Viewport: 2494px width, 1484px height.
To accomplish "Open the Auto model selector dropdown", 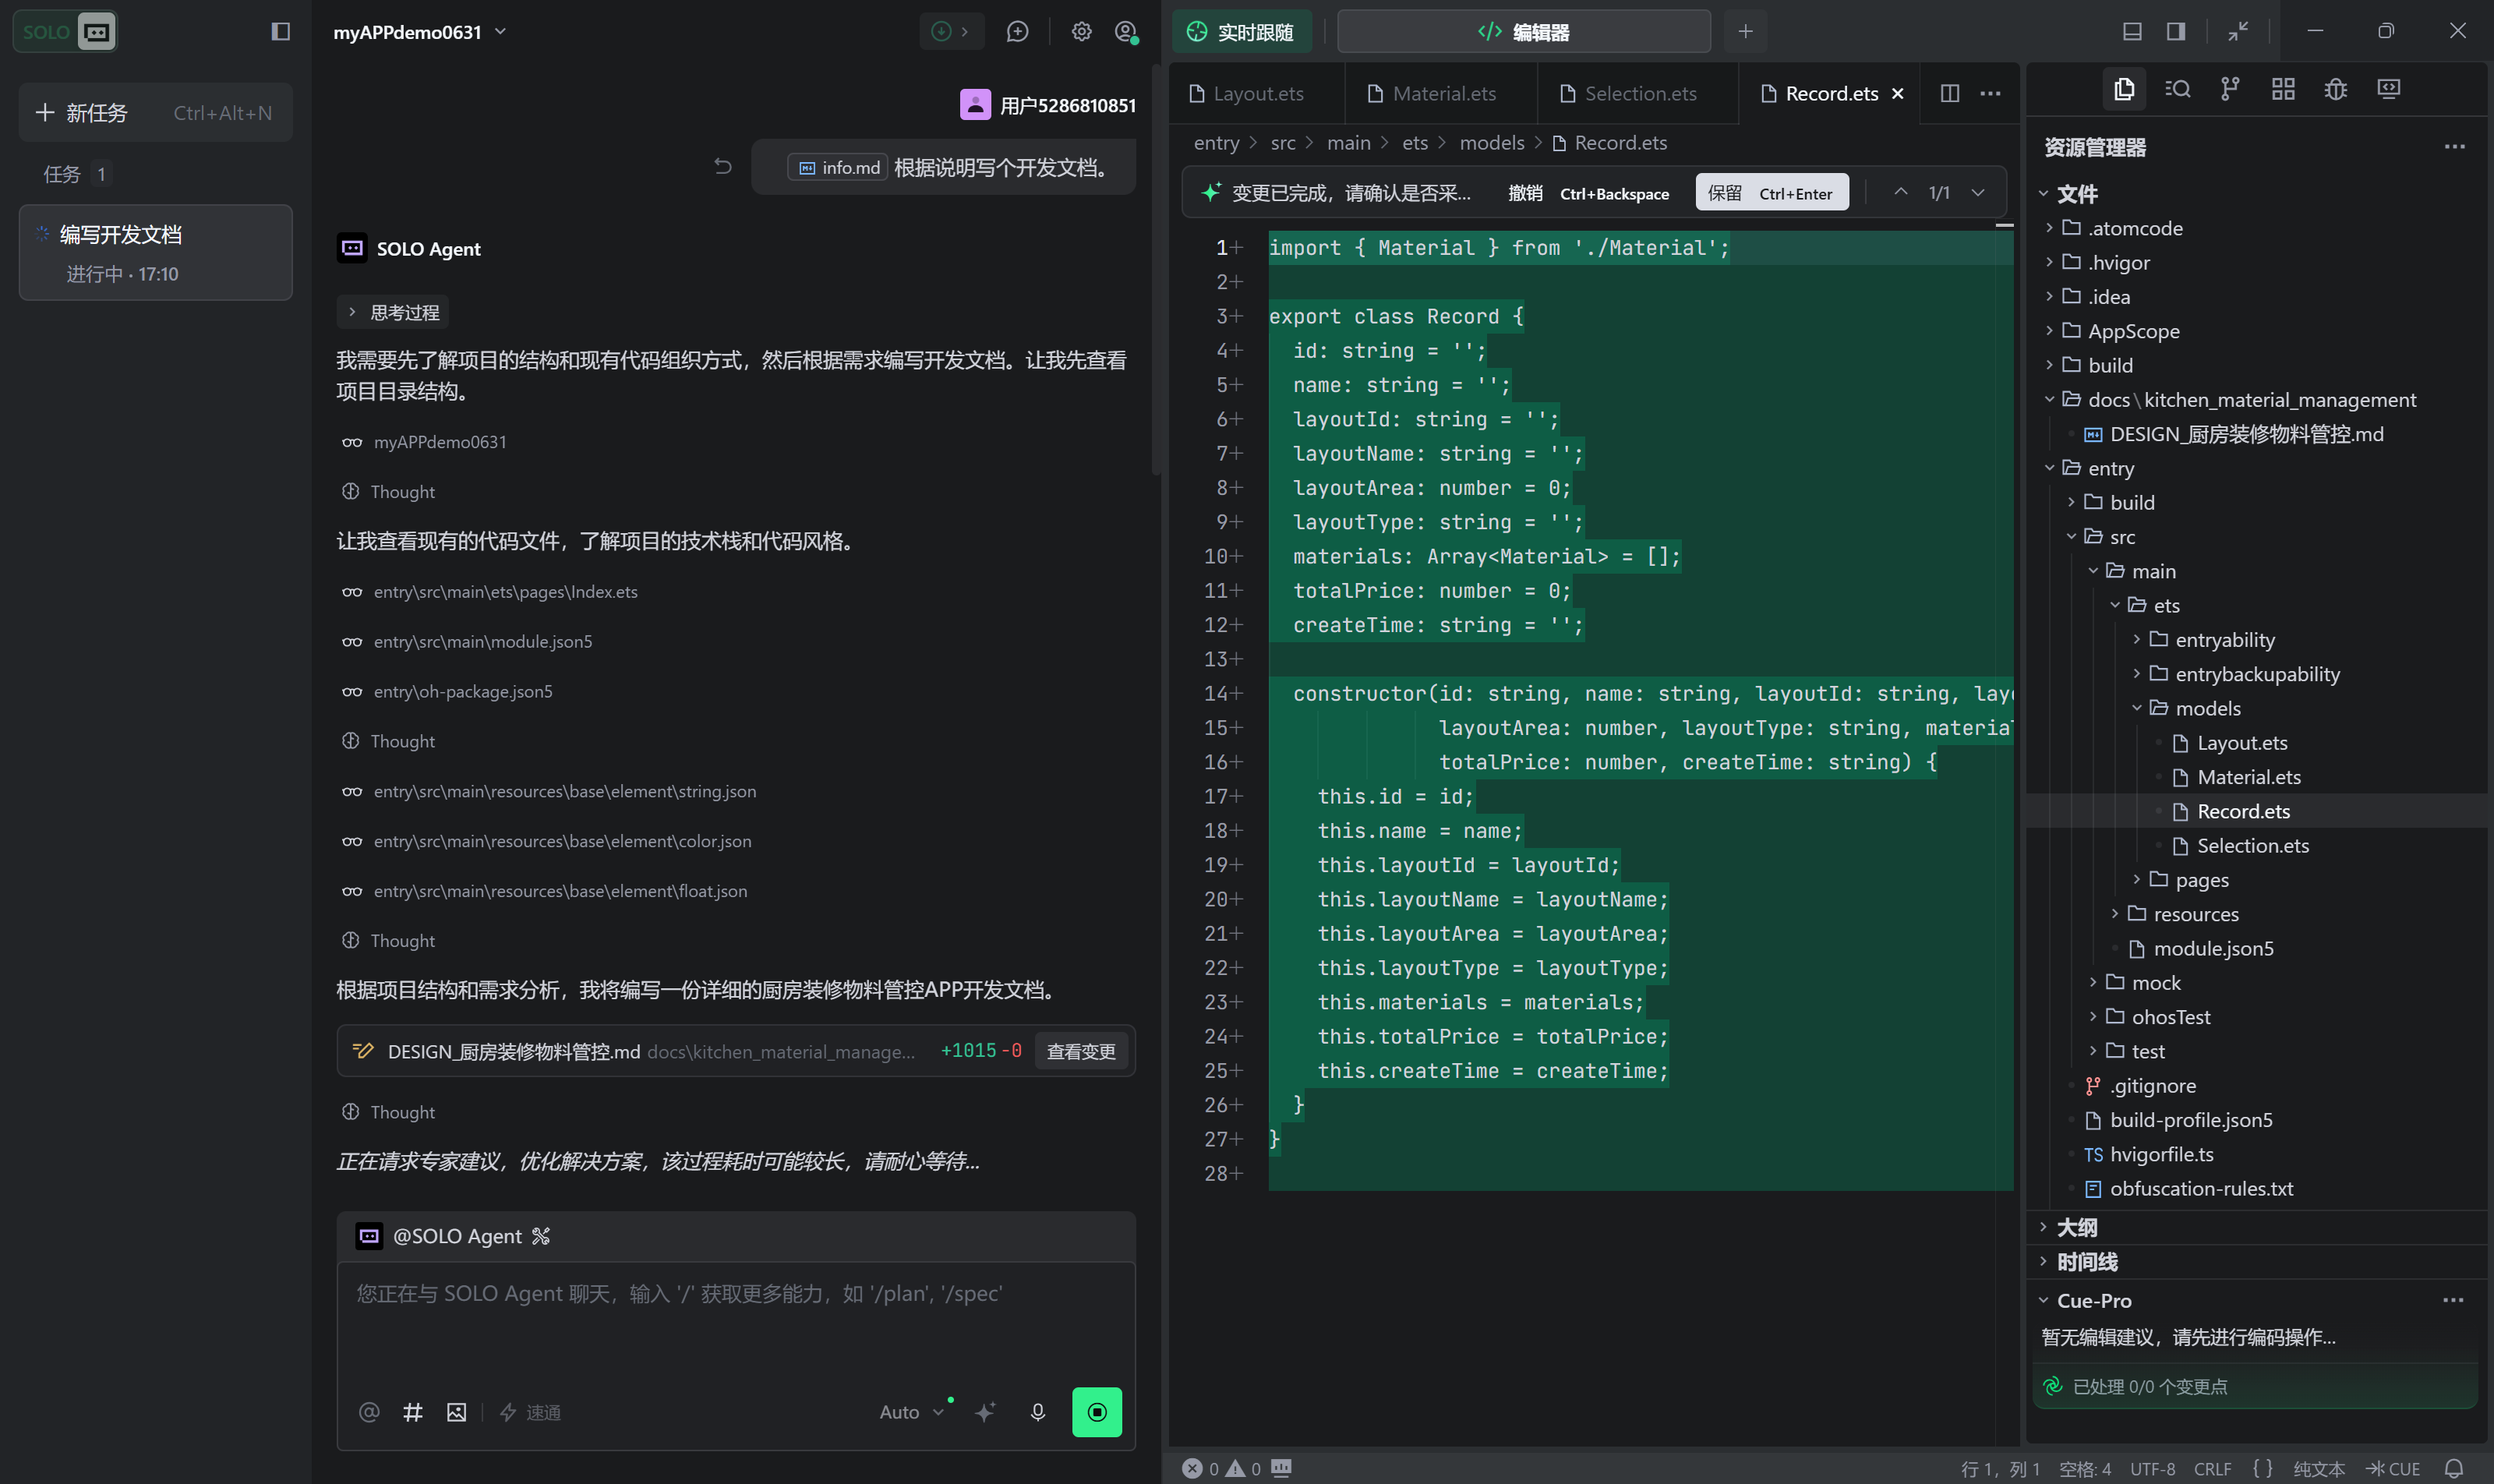I will [x=911, y=1412].
